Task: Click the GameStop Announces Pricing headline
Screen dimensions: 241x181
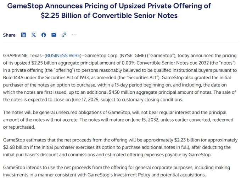Action: (x=109, y=11)
